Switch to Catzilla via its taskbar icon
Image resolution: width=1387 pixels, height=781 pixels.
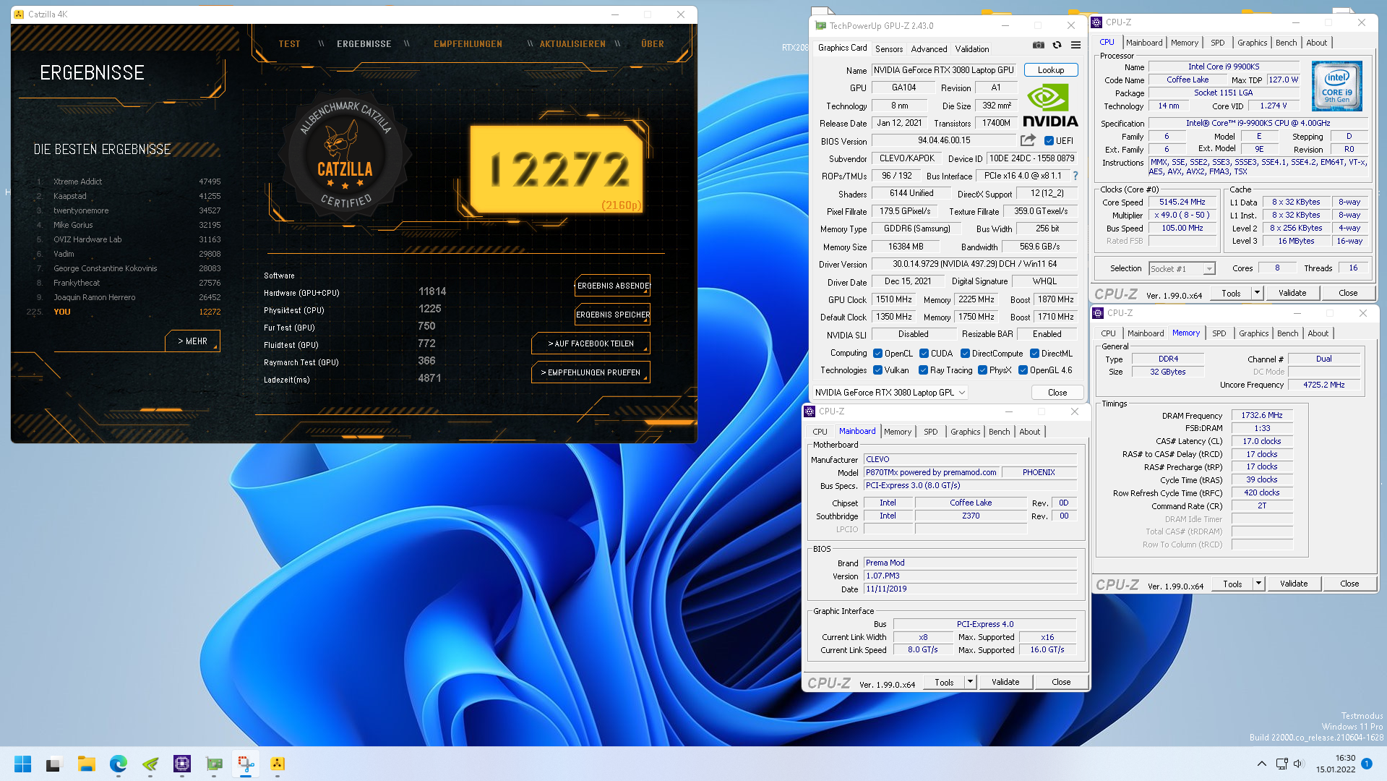coord(278,764)
